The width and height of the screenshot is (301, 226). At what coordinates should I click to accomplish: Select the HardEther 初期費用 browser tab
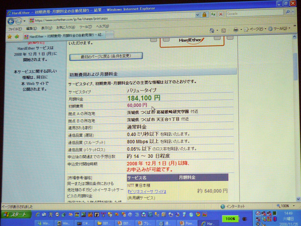64,35
